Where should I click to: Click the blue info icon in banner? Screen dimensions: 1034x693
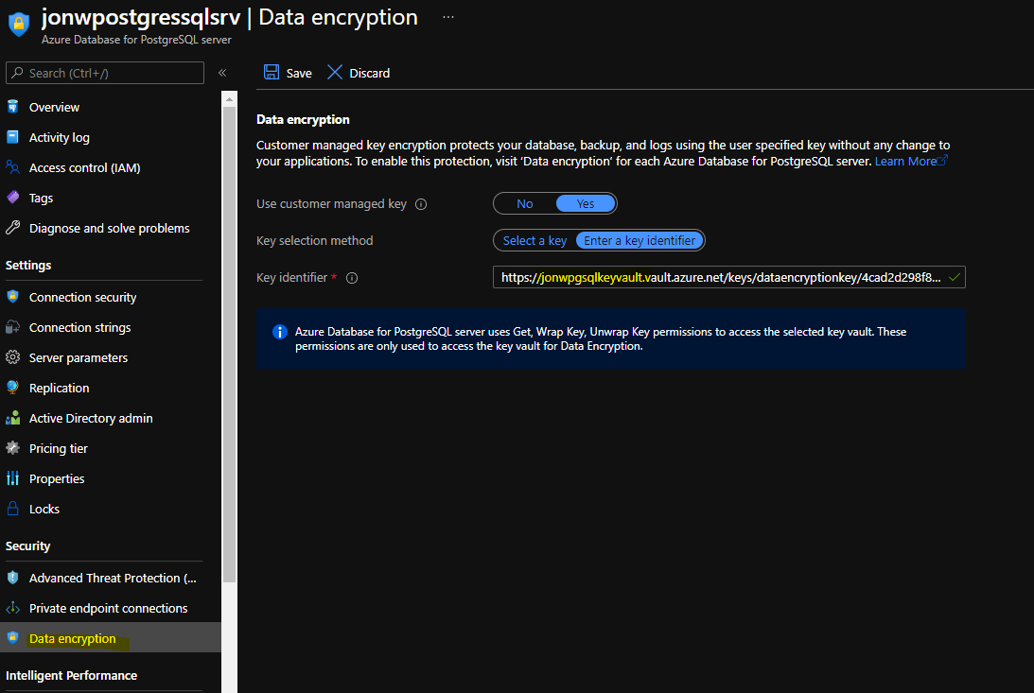click(x=280, y=331)
